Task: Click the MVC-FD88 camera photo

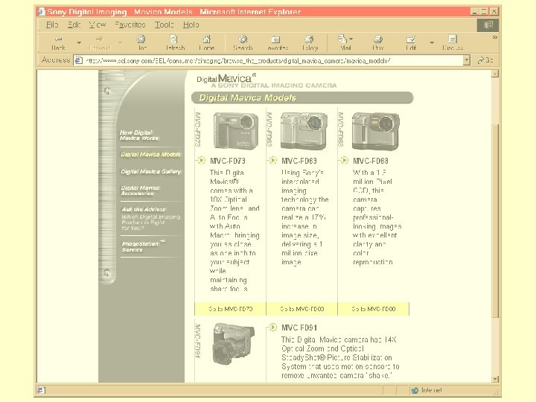Action: [375, 131]
